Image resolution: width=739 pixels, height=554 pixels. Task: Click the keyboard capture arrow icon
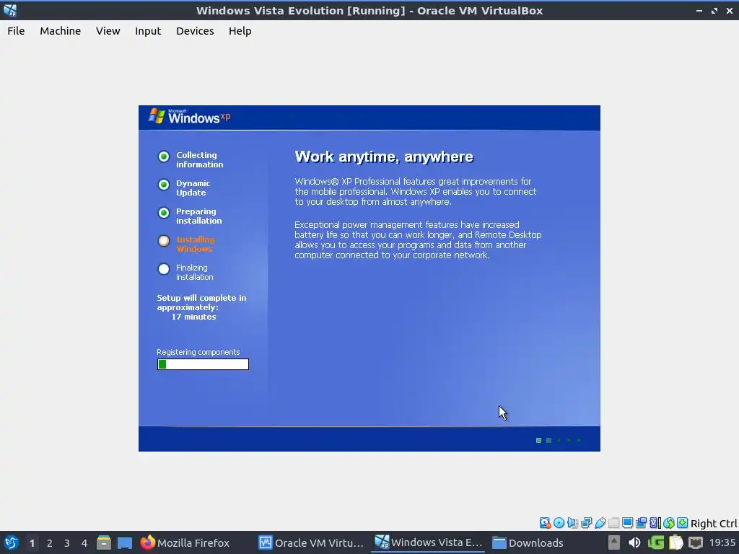click(x=683, y=523)
